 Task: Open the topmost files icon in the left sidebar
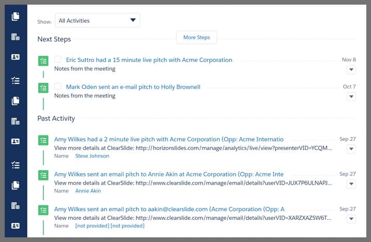coord(16,17)
